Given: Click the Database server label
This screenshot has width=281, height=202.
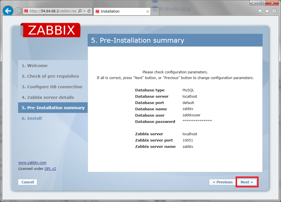Looking at the screenshot, I should [152, 96].
